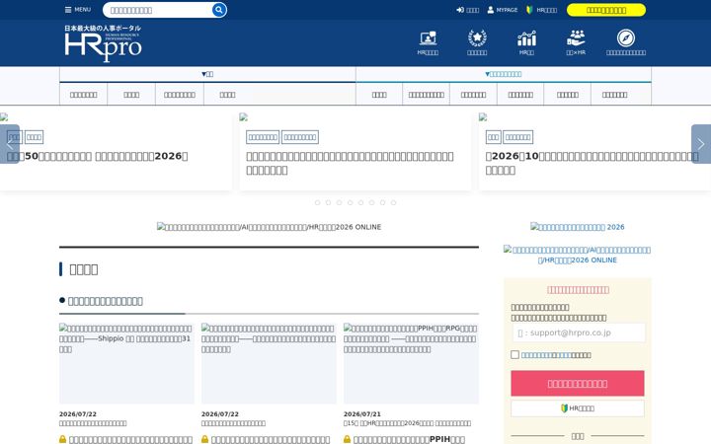Click the yellow pill button in top bar
The image size is (711, 444).
(606, 10)
